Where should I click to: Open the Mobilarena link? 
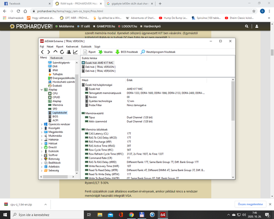pyautogui.click(x=65, y=26)
